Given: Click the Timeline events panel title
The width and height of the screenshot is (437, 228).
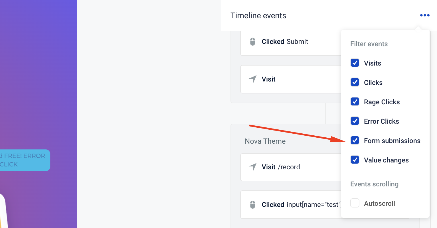Looking at the screenshot, I should [258, 16].
